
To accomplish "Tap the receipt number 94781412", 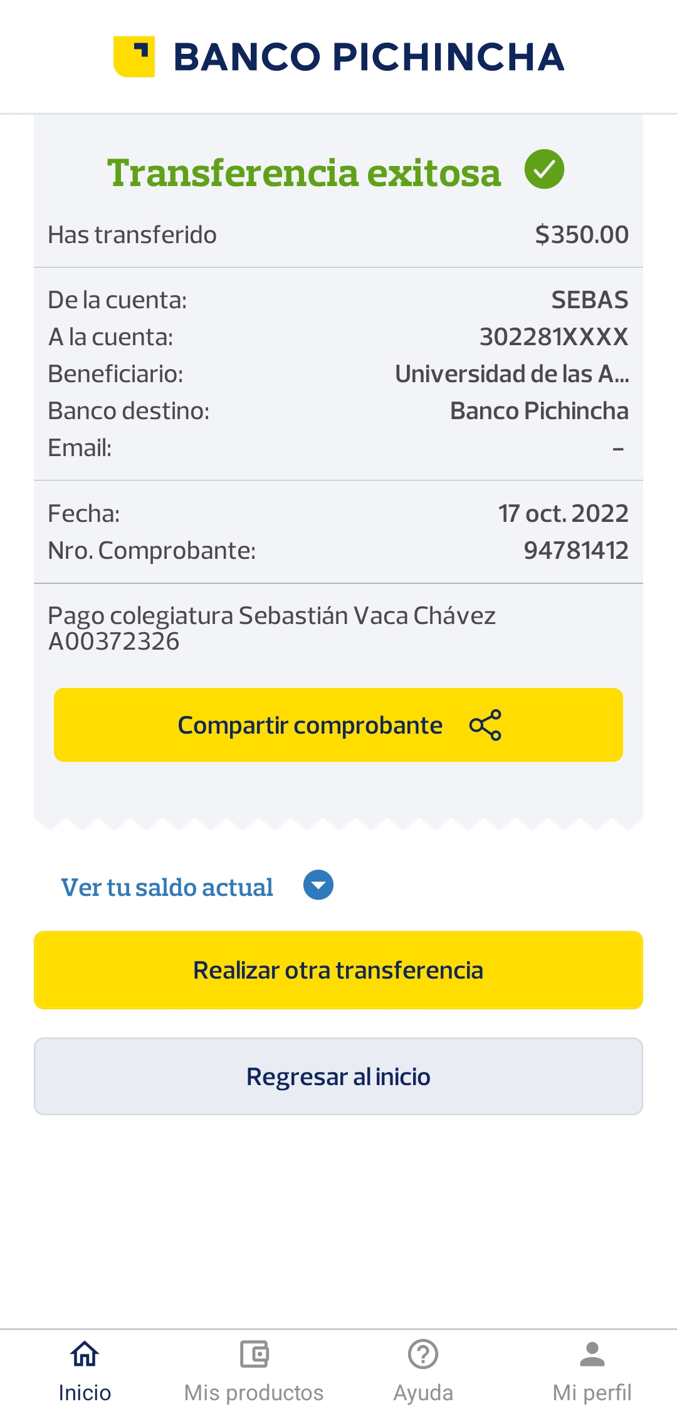I will (x=575, y=551).
